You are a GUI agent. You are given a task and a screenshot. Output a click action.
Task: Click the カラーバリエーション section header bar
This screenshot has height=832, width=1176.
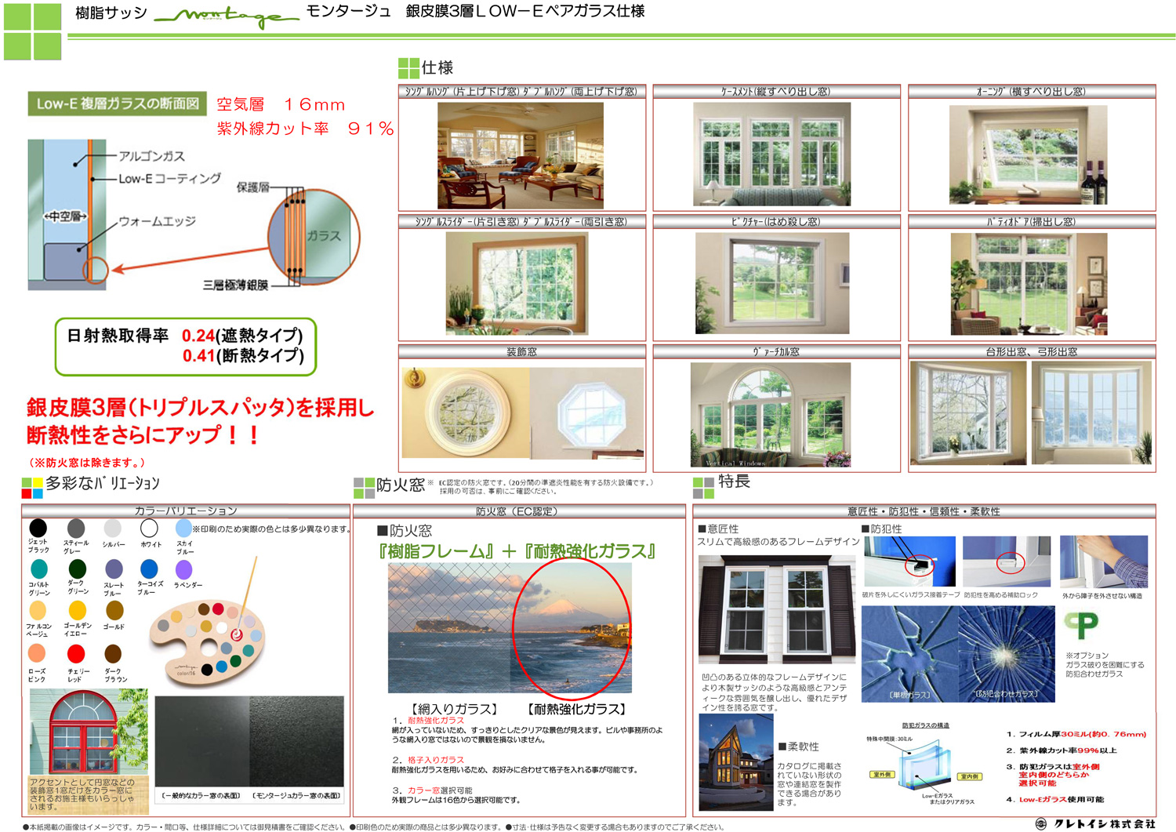[186, 511]
